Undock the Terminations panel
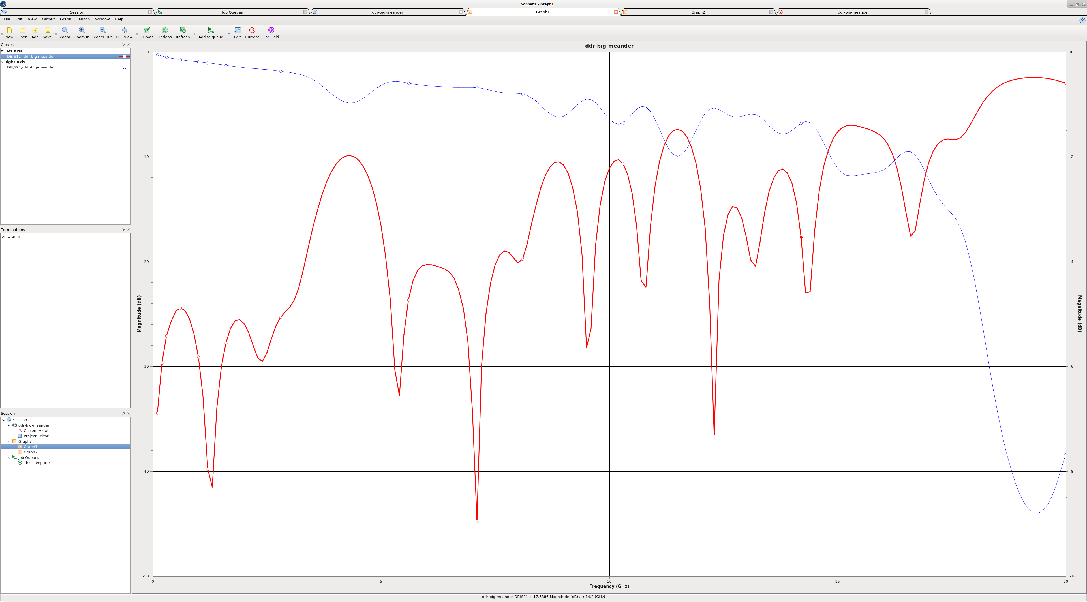The width and height of the screenshot is (1087, 602). coord(124,230)
